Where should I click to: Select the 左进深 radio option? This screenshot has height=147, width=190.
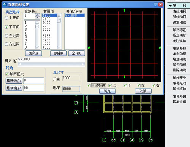tap(6, 36)
